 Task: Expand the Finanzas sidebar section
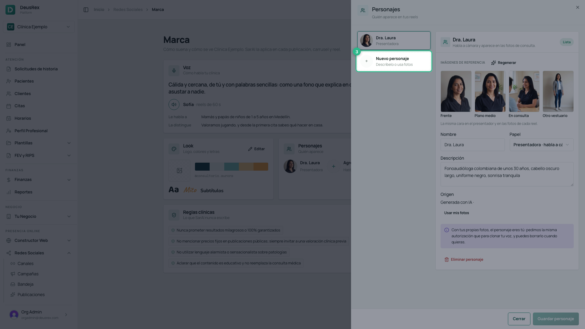(x=39, y=180)
